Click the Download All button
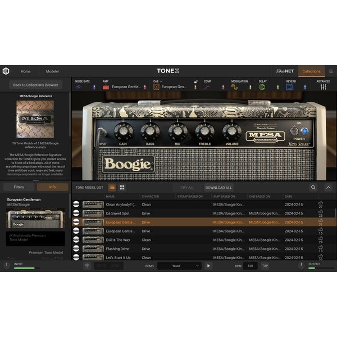The height and width of the screenshot is (337, 337). [218, 188]
